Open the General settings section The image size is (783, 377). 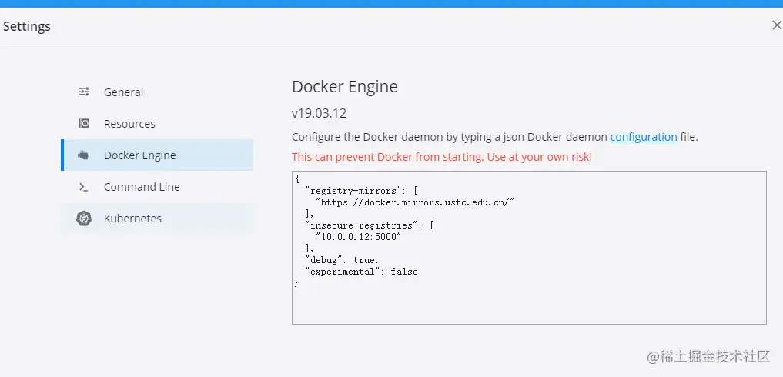[123, 92]
